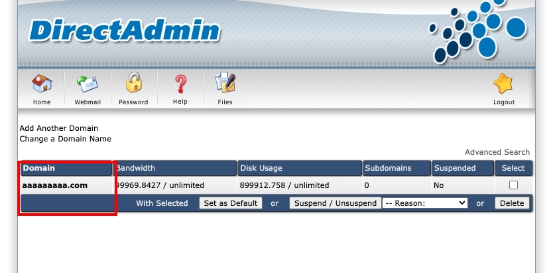Click the Logout toolbar label
Viewport: 553px width, 273px height.
click(504, 102)
